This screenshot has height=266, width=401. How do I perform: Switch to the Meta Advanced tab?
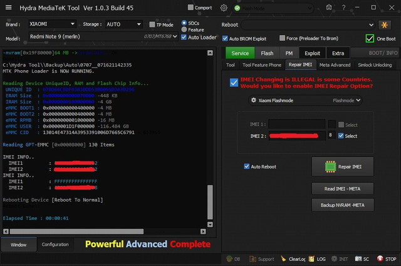(335, 64)
